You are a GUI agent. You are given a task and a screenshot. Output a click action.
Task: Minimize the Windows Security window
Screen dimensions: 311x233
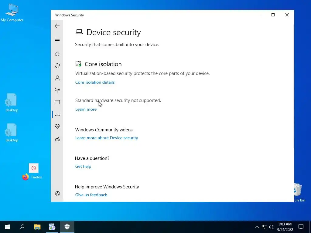coord(259,15)
